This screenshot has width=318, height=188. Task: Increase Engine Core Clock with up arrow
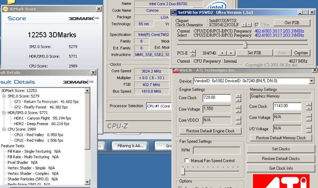pyautogui.click(x=238, y=96)
